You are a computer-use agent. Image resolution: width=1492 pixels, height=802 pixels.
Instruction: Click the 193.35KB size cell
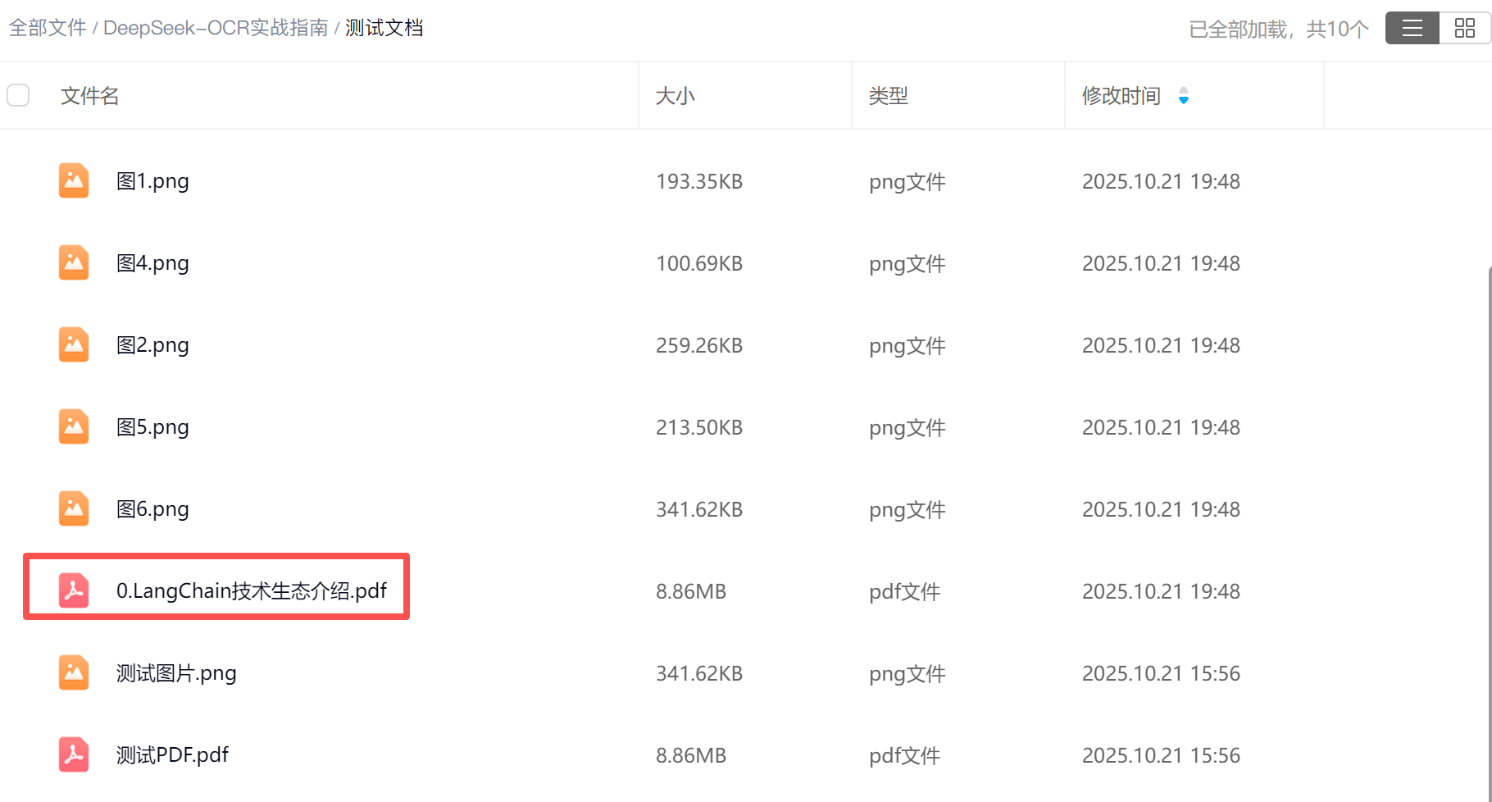(x=699, y=181)
